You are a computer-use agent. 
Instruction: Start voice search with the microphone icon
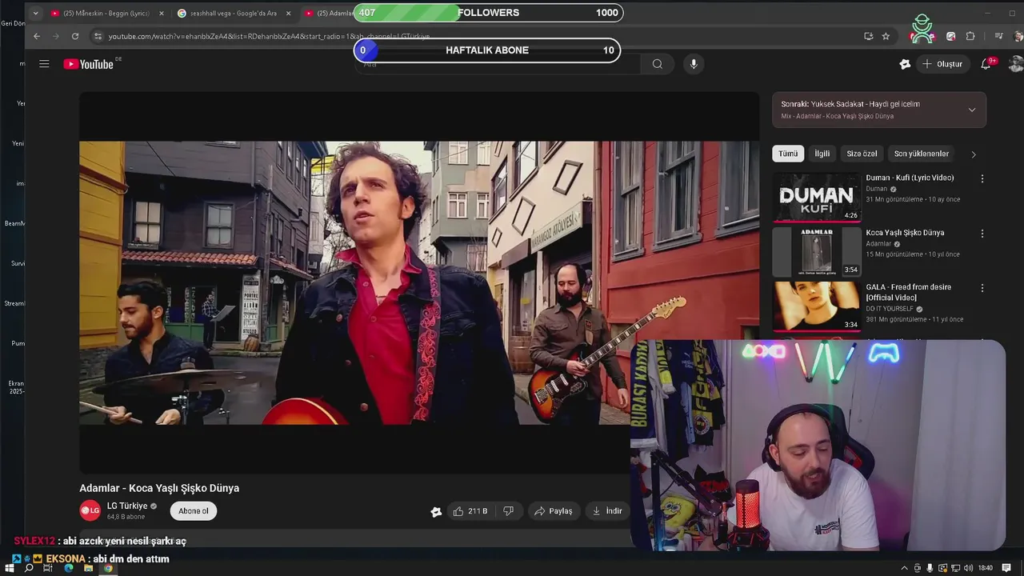(694, 64)
